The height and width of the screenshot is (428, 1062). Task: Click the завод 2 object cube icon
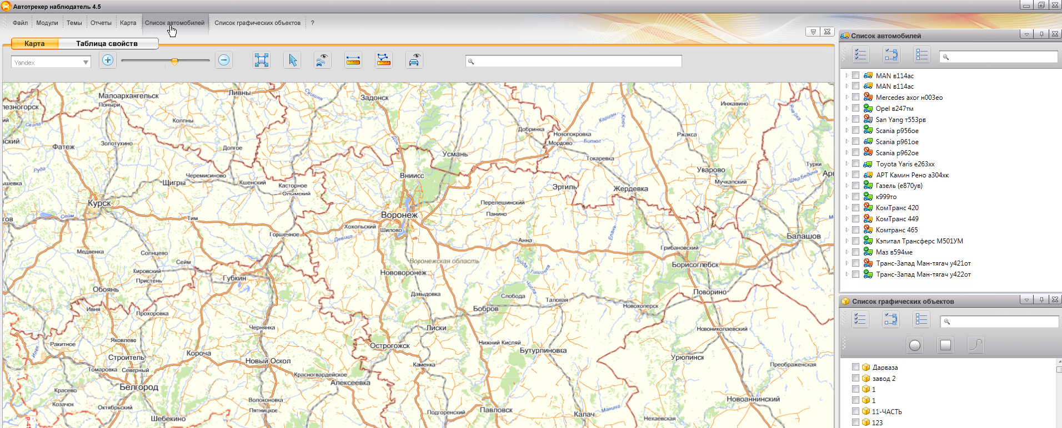[x=866, y=378]
